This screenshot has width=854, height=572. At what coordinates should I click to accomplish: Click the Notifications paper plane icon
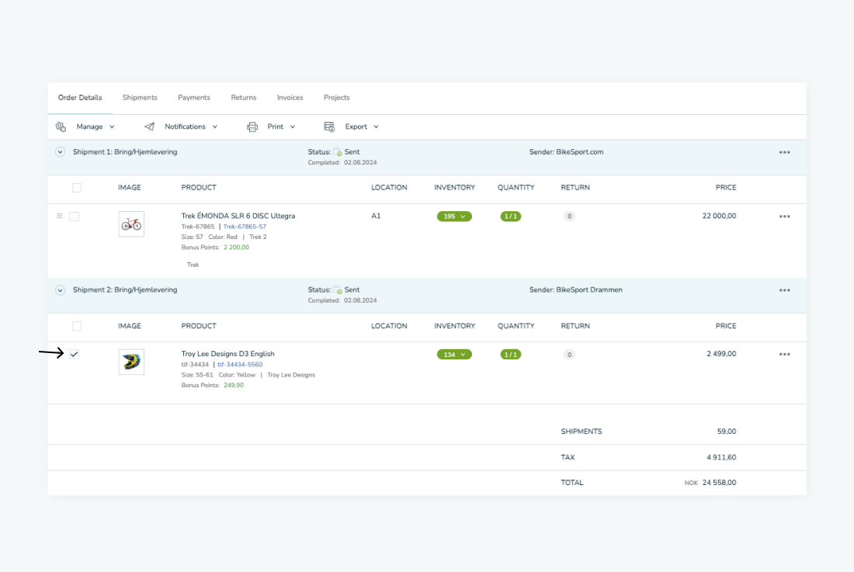(x=149, y=127)
